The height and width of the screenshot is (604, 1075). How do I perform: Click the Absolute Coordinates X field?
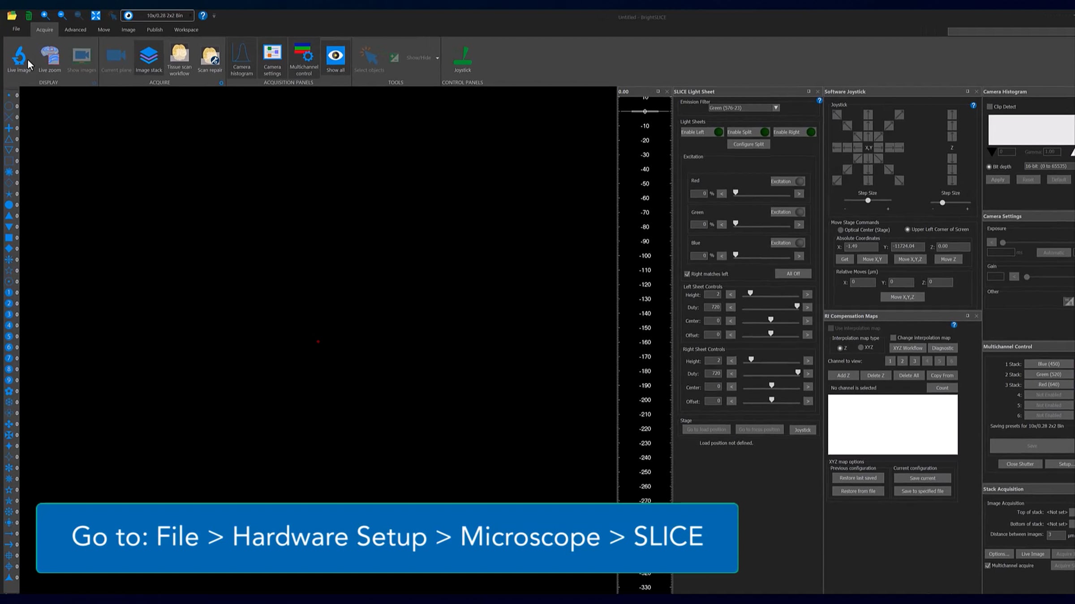(x=861, y=247)
